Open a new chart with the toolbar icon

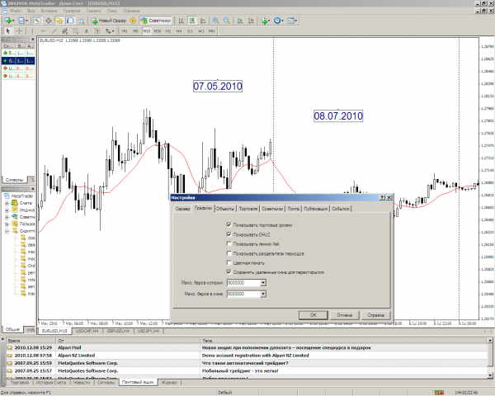[x=8, y=21]
